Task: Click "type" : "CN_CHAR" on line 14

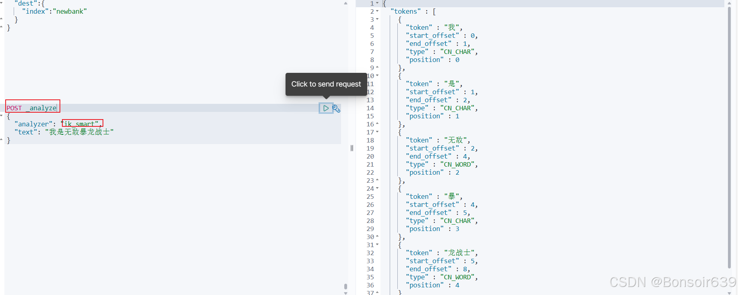Action: tap(442, 108)
